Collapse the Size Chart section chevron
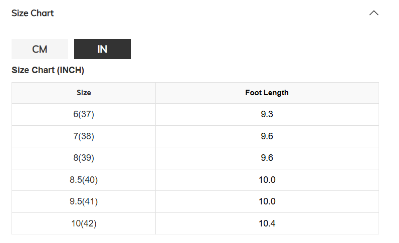 (x=373, y=13)
